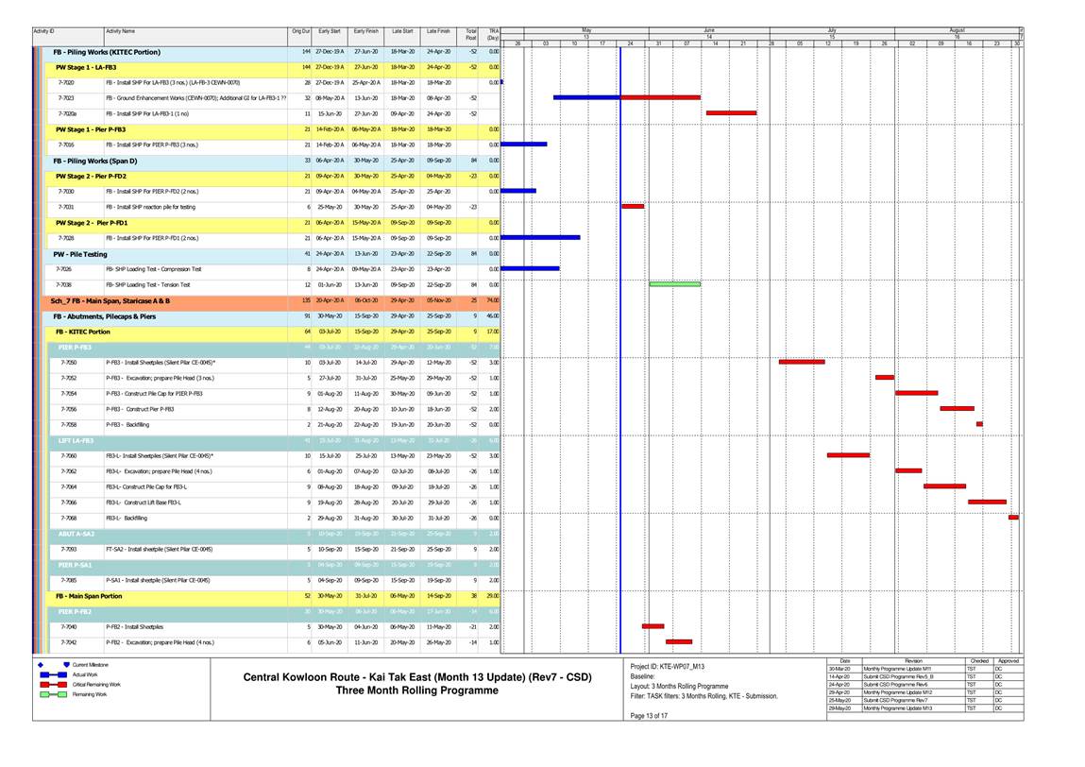The height and width of the screenshot is (767, 1085).
Task: Click the Late Finish column header
Action: 438,32
